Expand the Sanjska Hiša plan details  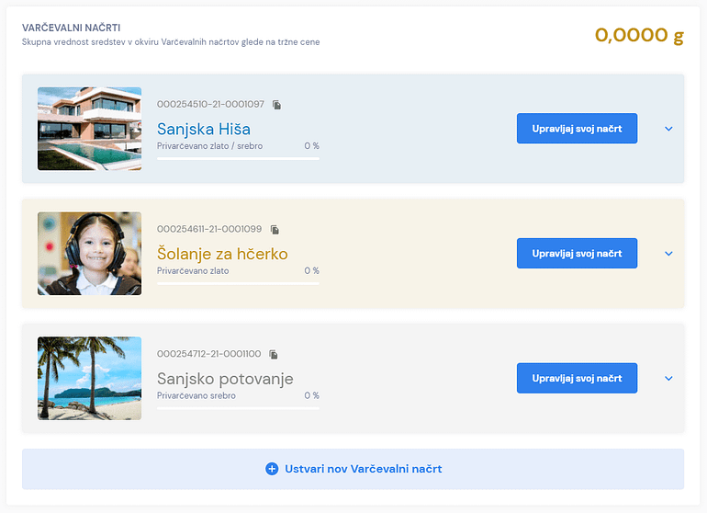[x=668, y=129]
